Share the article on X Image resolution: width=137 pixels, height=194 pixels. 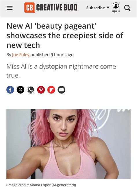click(x=21, y=90)
